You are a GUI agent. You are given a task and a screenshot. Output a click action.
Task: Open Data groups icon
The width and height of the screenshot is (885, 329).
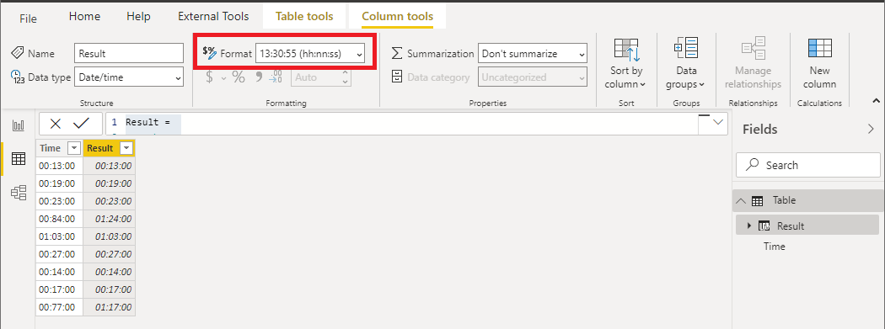point(686,49)
